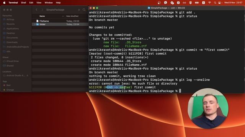Expand the folder disclosure triangle
245x137 pixels.
coord(35,24)
